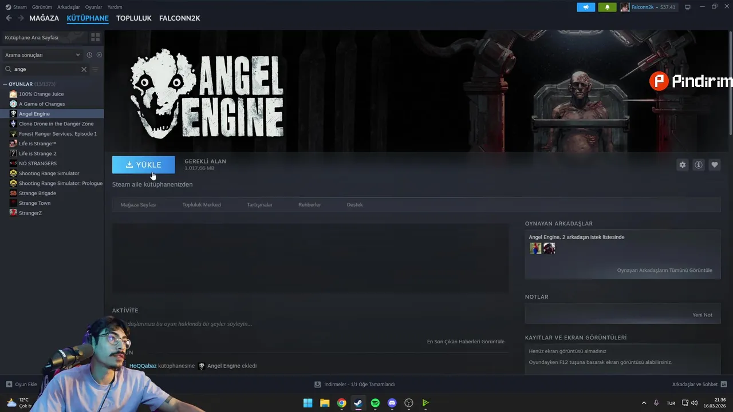Open Google Chrome from taskbar

click(x=341, y=403)
